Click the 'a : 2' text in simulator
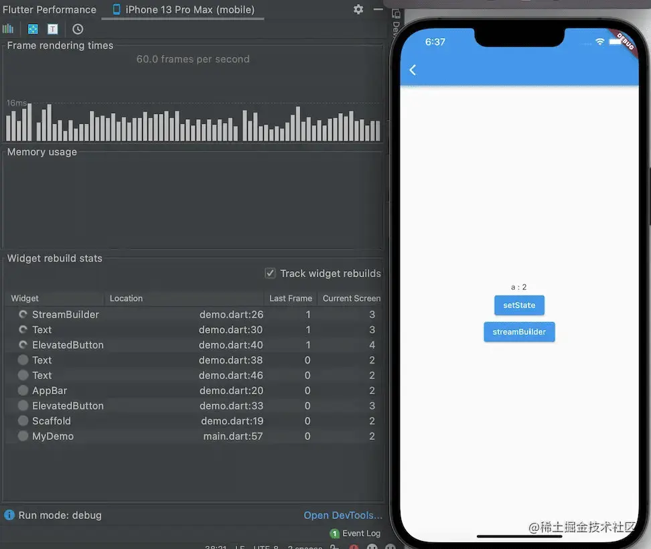The width and height of the screenshot is (651, 549). coord(518,287)
